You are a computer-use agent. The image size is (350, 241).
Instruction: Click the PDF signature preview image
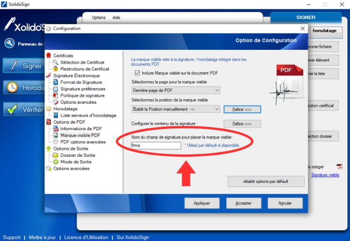coord(287,84)
